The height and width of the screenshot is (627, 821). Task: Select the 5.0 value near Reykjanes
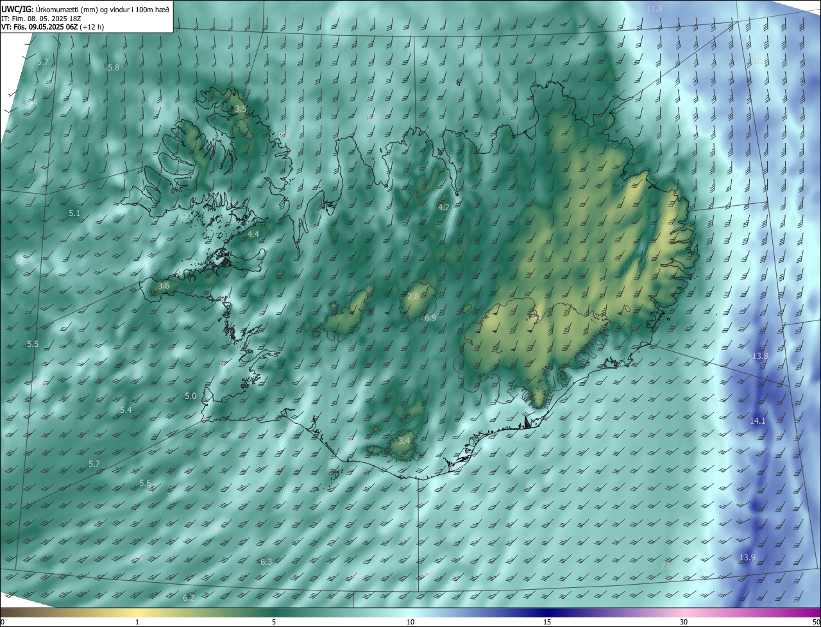coord(190,396)
